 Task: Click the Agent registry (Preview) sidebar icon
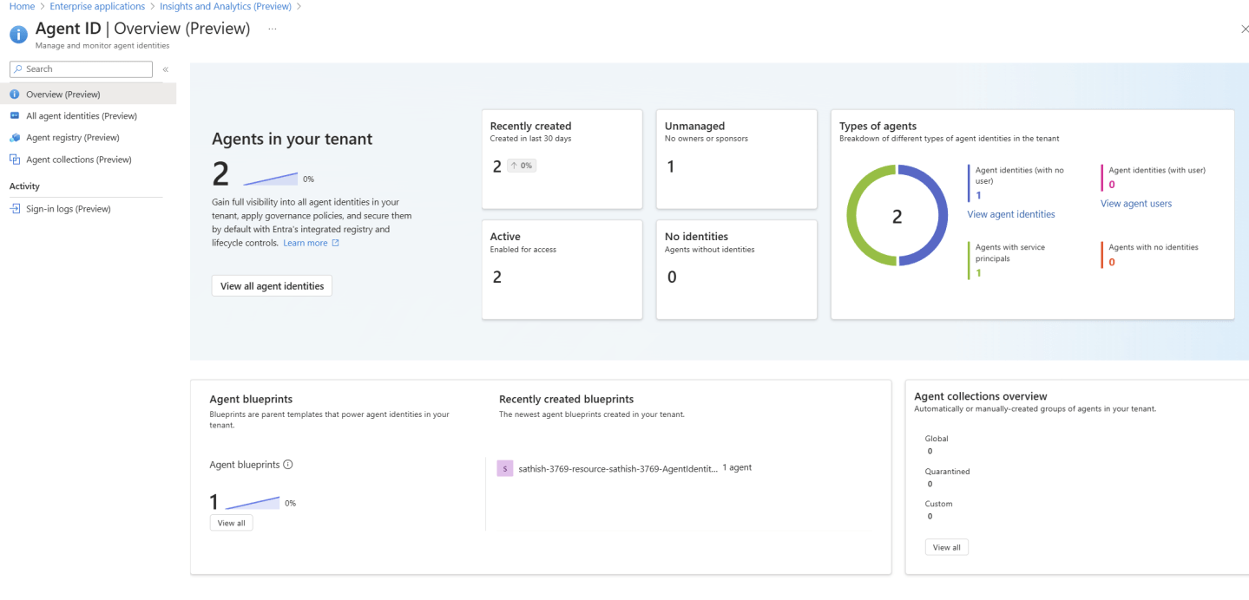point(15,137)
